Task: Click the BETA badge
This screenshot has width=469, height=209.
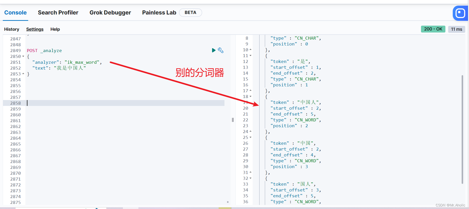Action: tap(190, 12)
